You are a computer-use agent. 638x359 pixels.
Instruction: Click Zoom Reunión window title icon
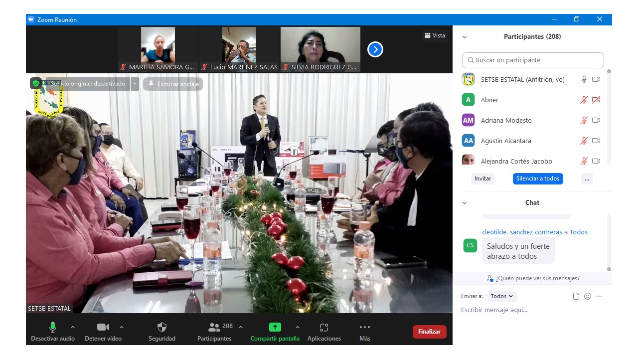(30, 19)
